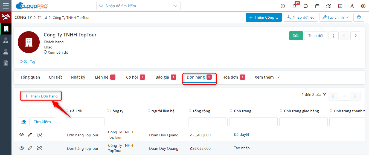The image size is (369, 155).
Task: Go to next company record arrow
Action: pyautogui.click(x=355, y=36)
